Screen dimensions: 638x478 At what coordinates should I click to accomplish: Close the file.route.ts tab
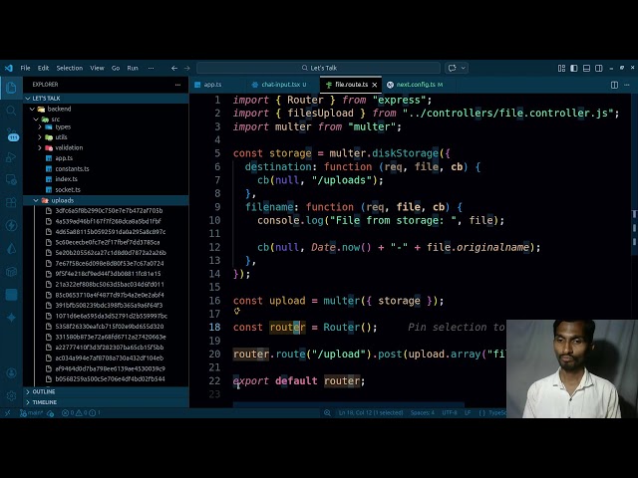pos(375,85)
